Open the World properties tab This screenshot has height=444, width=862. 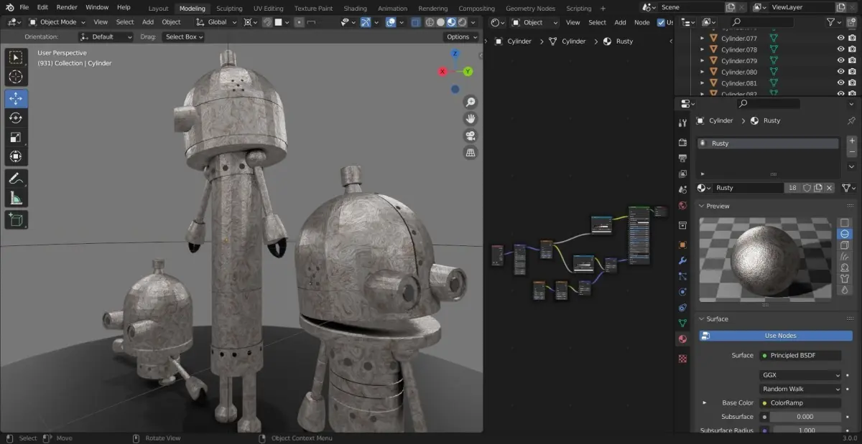682,205
